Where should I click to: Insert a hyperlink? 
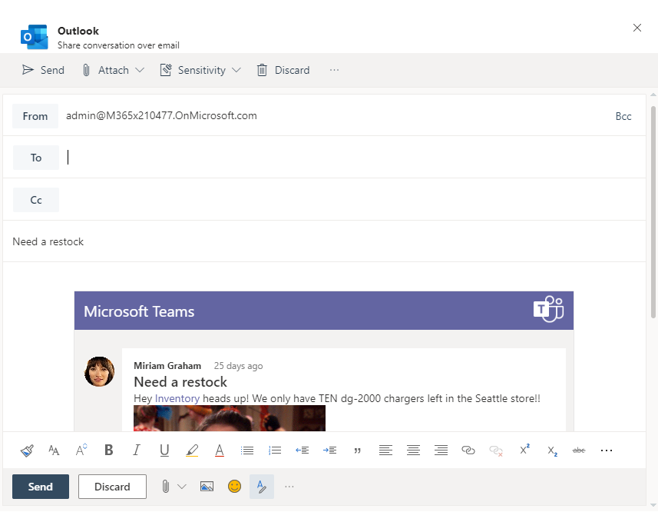(x=468, y=450)
